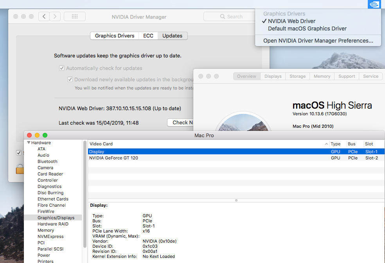385x263 pixels.
Task: Open Overview tab in About This Mac
Action: (246, 76)
